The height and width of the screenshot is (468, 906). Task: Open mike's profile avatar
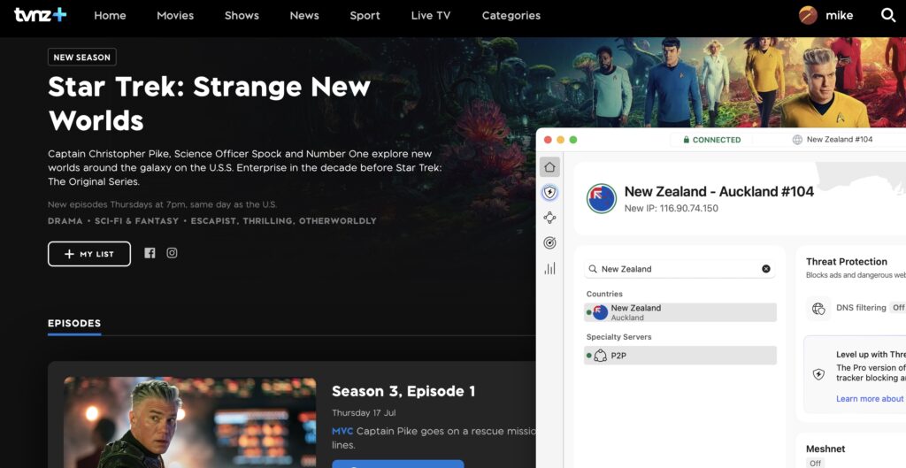[x=808, y=16]
